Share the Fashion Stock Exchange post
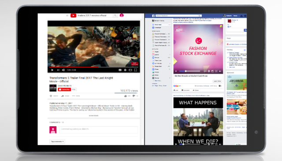The image size is (282, 161). coord(196,90)
